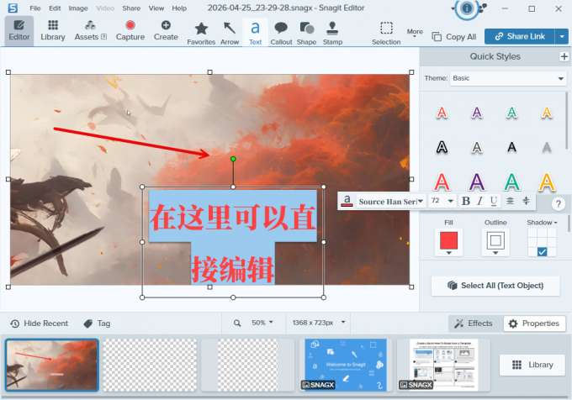Apply plain black A quick style
This screenshot has width=572, height=400.
tap(511, 148)
